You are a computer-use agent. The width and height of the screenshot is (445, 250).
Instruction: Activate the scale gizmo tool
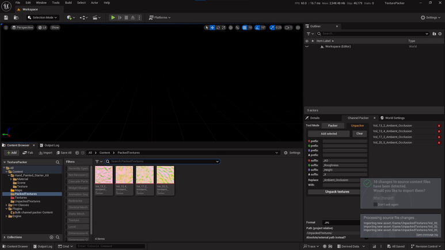pyautogui.click(x=223, y=28)
